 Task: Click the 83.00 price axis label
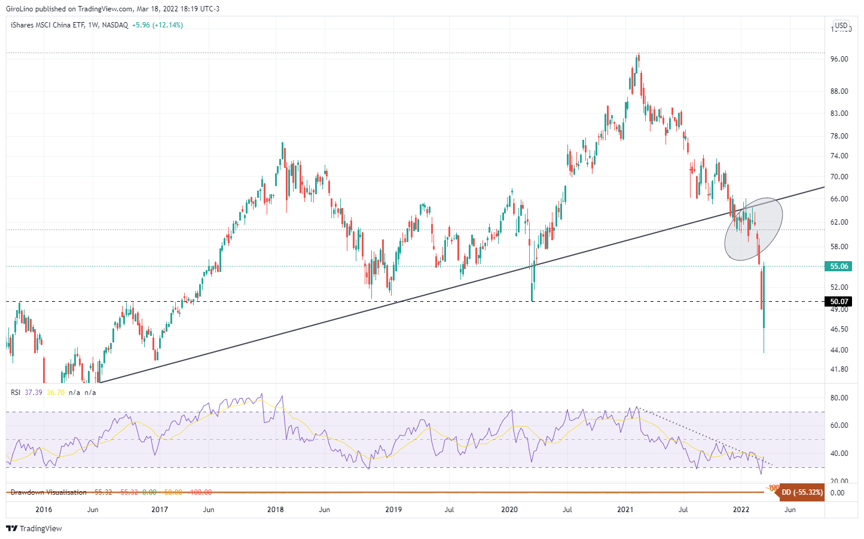(x=839, y=114)
